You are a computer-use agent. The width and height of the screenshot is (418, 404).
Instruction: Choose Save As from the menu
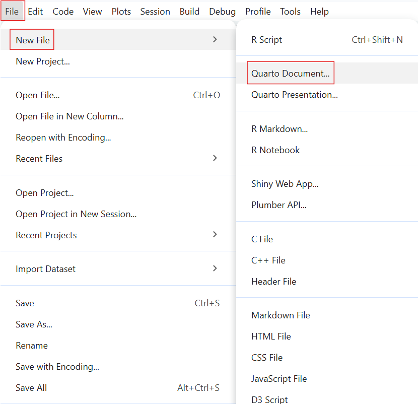click(34, 324)
